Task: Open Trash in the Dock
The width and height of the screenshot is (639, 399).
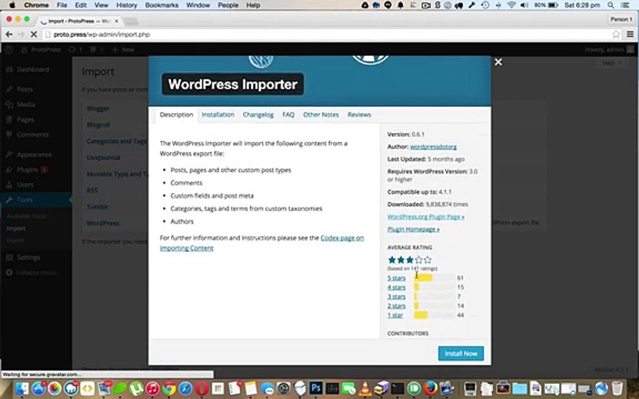Action: click(x=617, y=388)
